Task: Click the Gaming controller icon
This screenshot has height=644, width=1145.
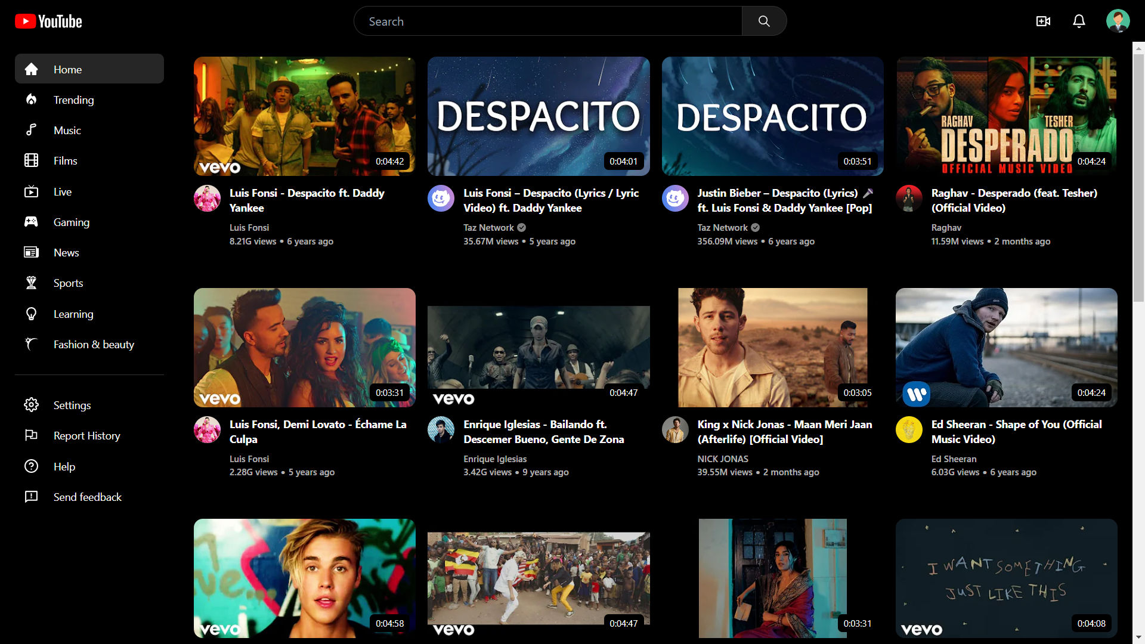Action: (32, 222)
